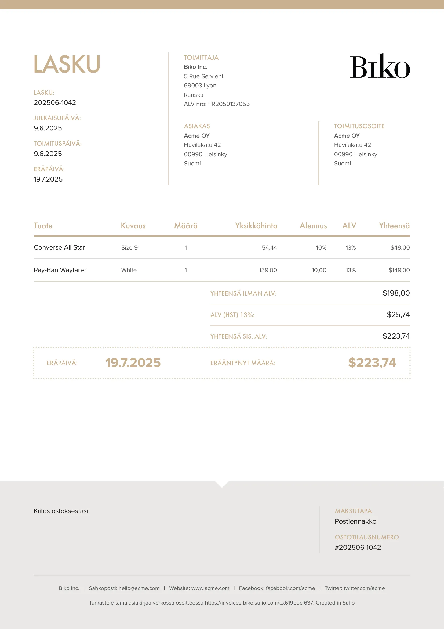The width and height of the screenshot is (444, 629).
Task: Click unit price 159,00
Action: [x=268, y=270]
